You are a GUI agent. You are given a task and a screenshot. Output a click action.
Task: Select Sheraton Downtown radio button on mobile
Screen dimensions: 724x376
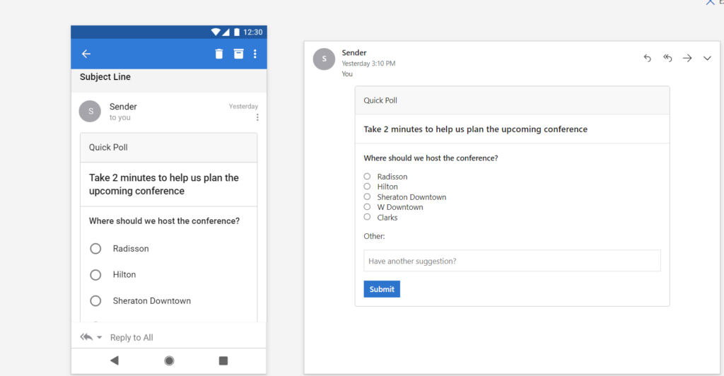pos(95,301)
